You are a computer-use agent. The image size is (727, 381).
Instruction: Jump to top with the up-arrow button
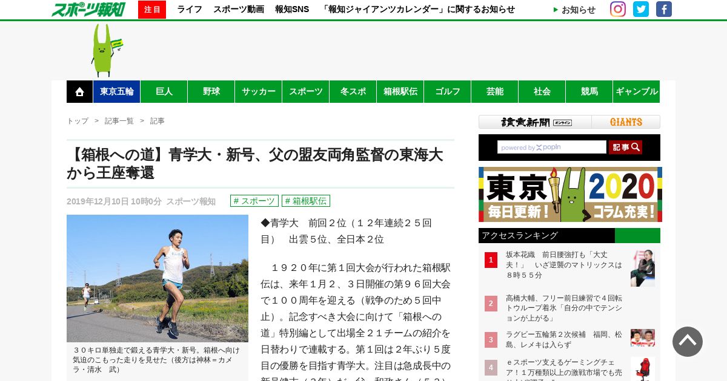pyautogui.click(x=688, y=342)
